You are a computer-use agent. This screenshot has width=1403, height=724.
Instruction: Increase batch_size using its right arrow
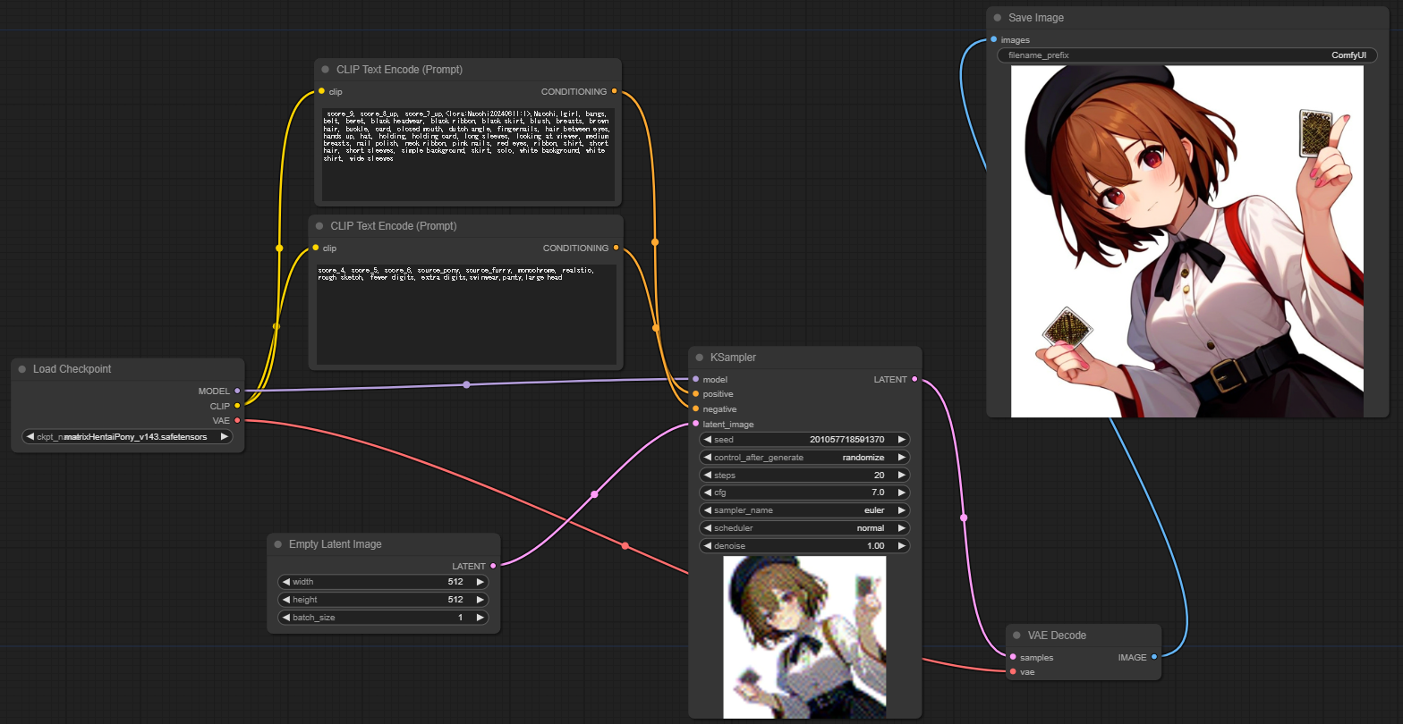point(480,618)
